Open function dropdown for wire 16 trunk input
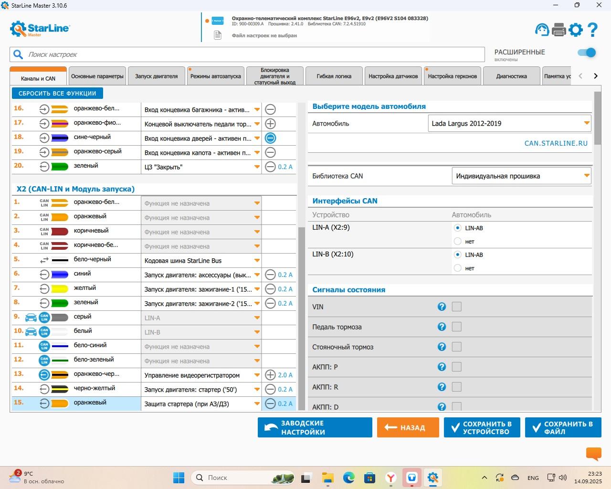This screenshot has width=611, height=489. point(201,110)
